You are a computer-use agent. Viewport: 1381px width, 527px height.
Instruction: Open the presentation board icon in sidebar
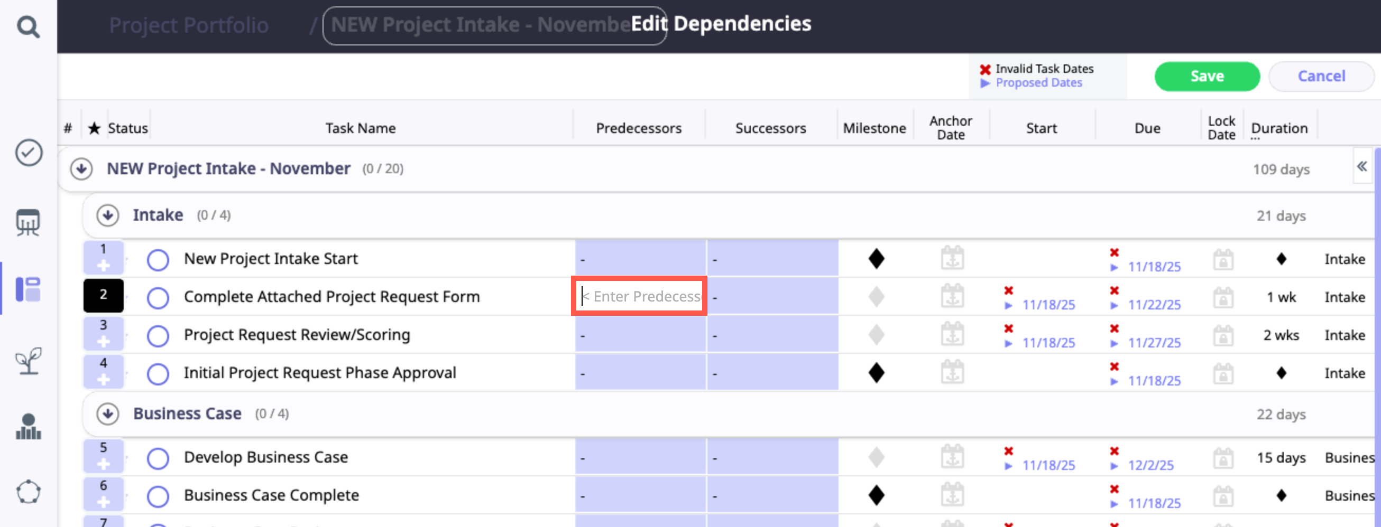28,222
